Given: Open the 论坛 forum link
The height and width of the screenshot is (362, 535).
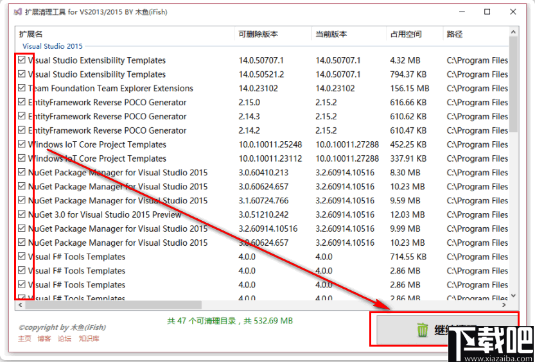Looking at the screenshot, I should click(x=64, y=338).
